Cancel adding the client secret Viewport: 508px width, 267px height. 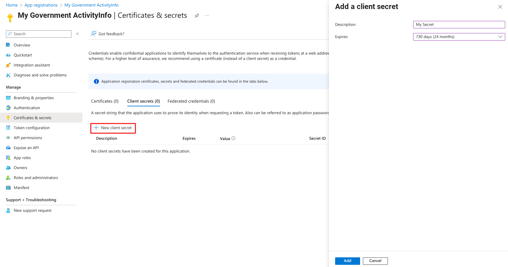[x=375, y=261]
